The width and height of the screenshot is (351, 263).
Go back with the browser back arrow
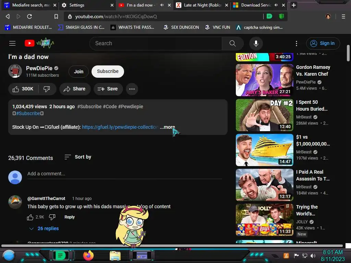coord(8,16)
